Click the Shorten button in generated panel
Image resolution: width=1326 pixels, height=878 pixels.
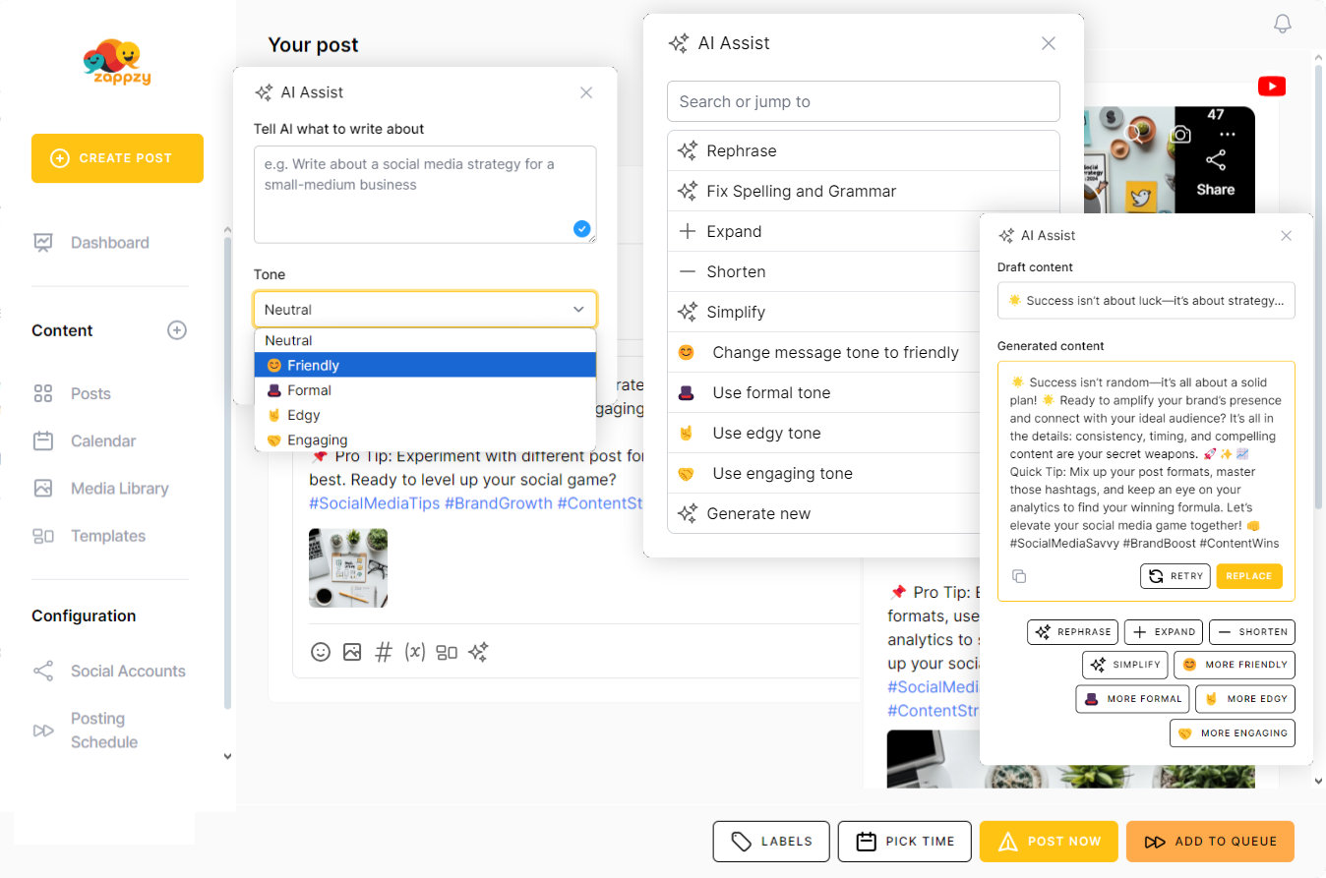coord(1251,632)
